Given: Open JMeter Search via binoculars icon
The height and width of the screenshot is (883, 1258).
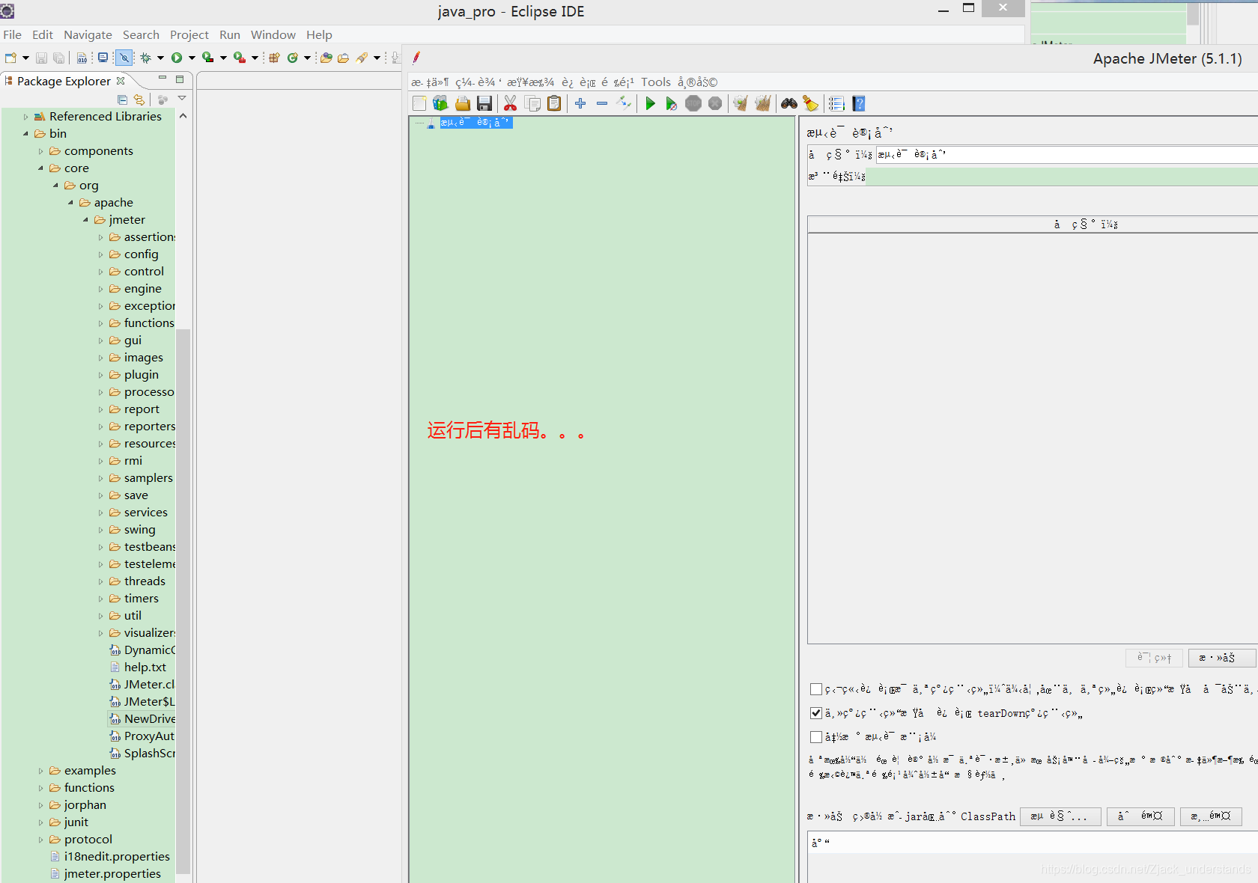Looking at the screenshot, I should point(788,103).
